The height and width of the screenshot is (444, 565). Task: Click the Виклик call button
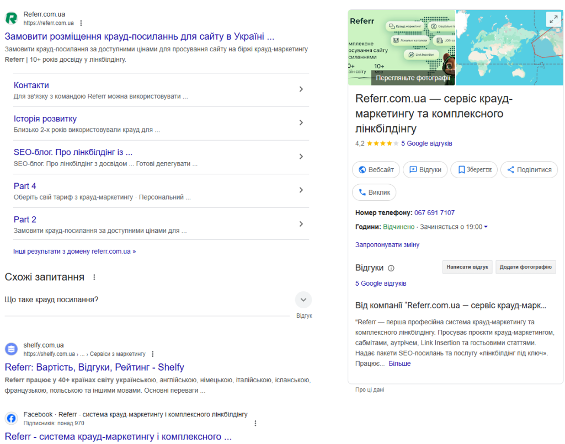(x=374, y=192)
